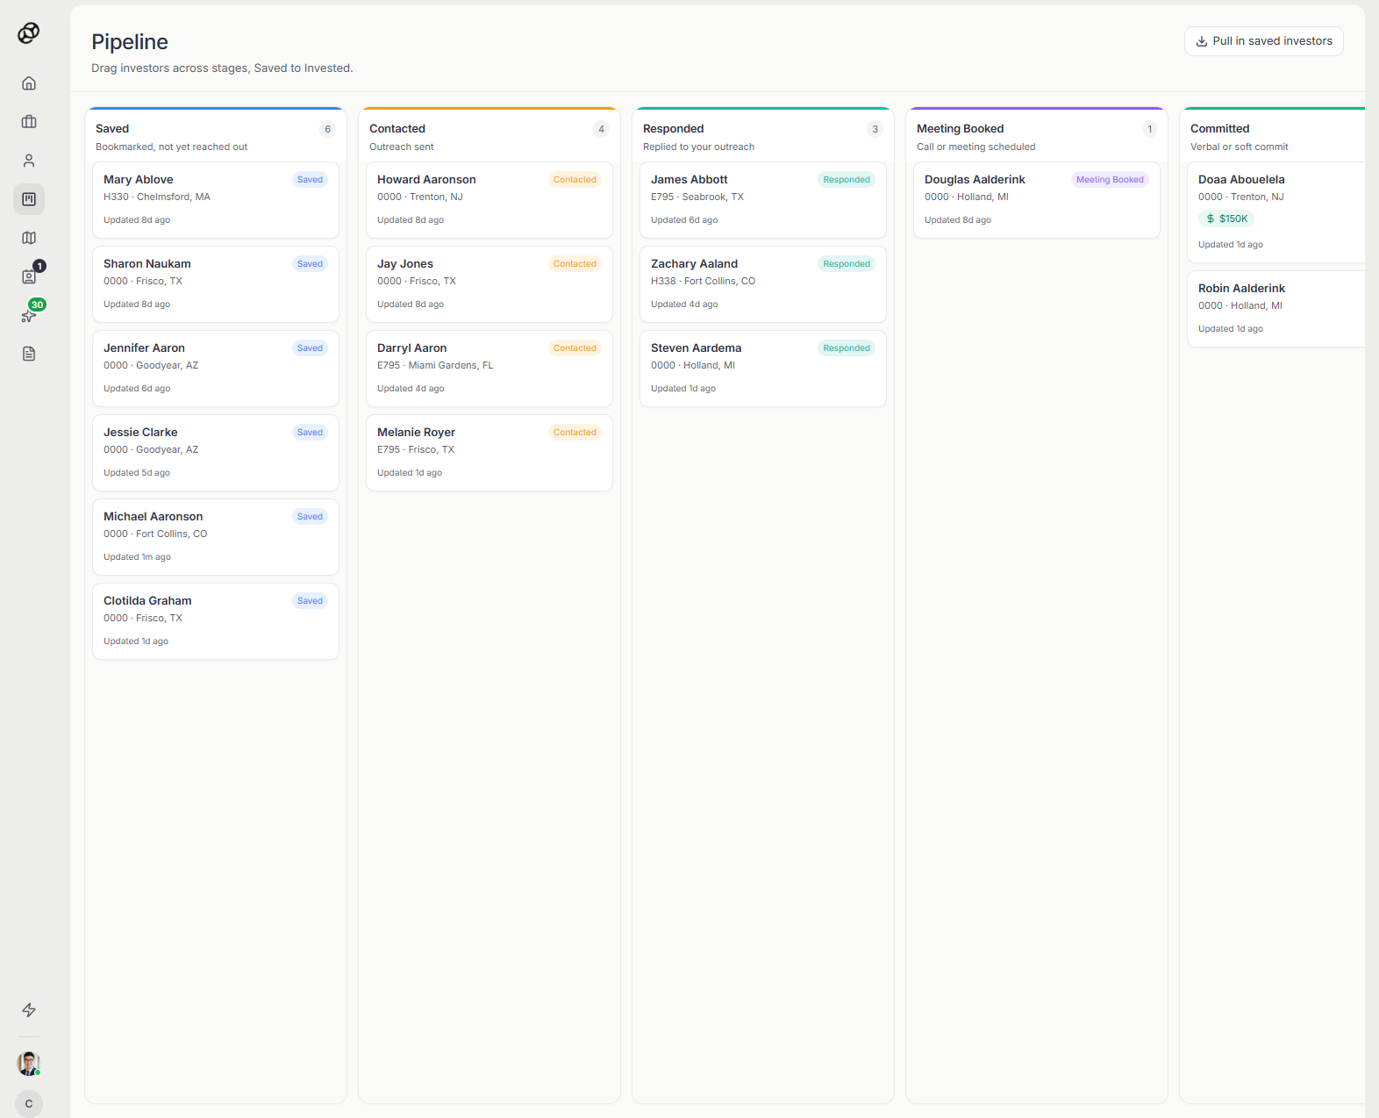Open the Home sidebar icon
The width and height of the screenshot is (1379, 1118).
[x=29, y=83]
